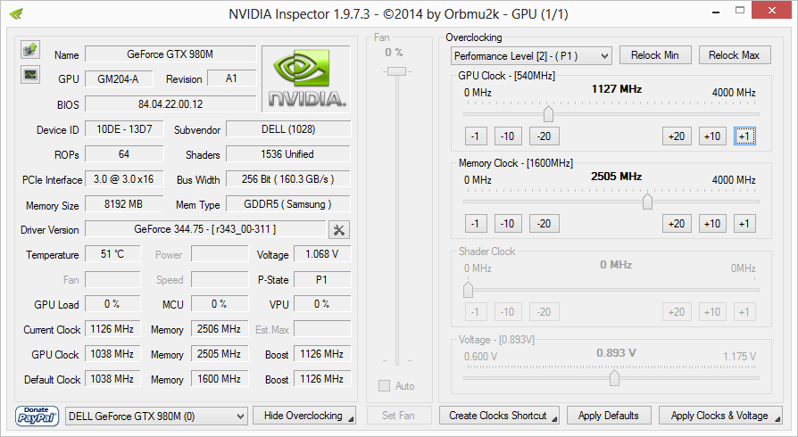Click Default Clock value 1038 MHz
798x437 pixels.
tap(112, 379)
